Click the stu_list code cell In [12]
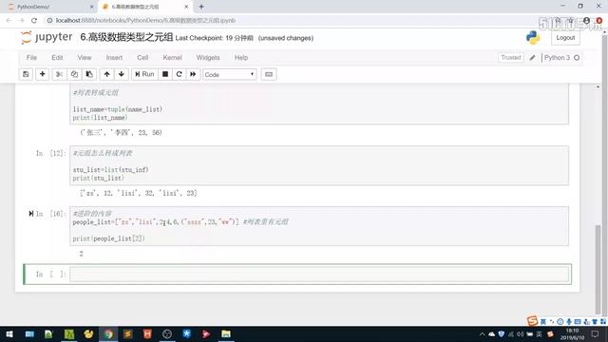Screen dimensions: 608x342 [x=319, y=165]
